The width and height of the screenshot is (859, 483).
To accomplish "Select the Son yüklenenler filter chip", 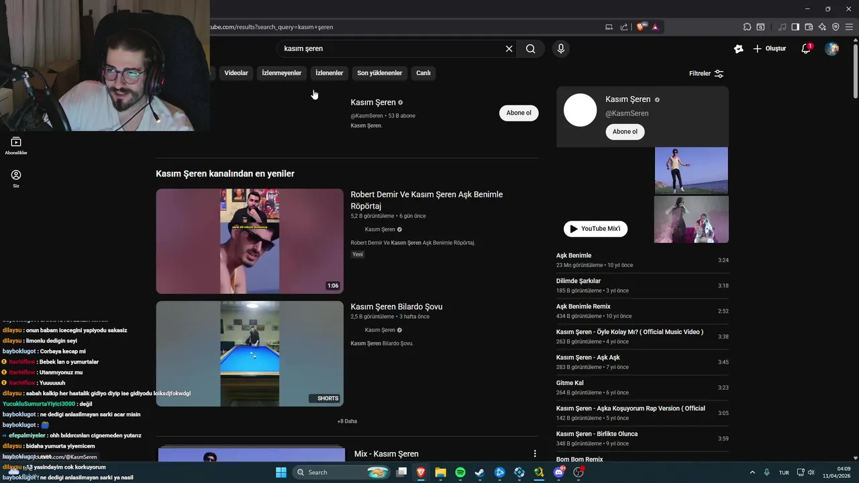I will pyautogui.click(x=379, y=73).
